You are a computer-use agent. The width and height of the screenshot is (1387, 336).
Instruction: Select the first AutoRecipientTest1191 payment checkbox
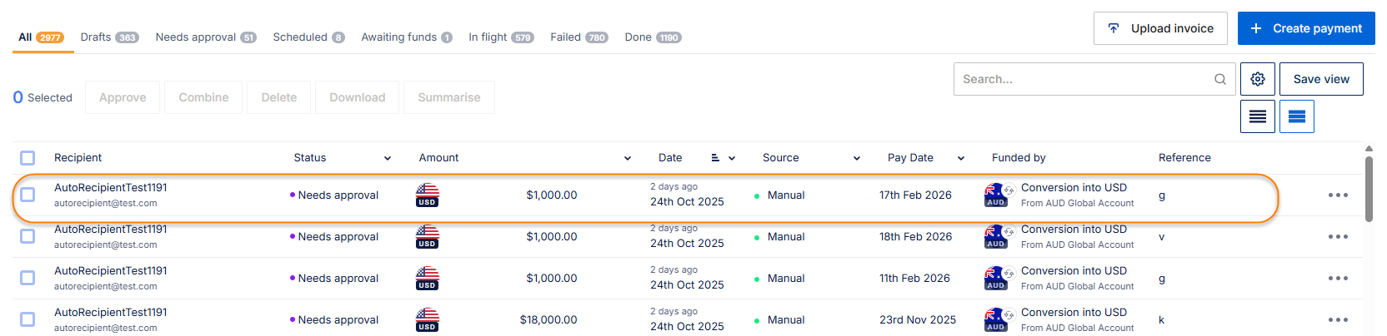(x=28, y=195)
